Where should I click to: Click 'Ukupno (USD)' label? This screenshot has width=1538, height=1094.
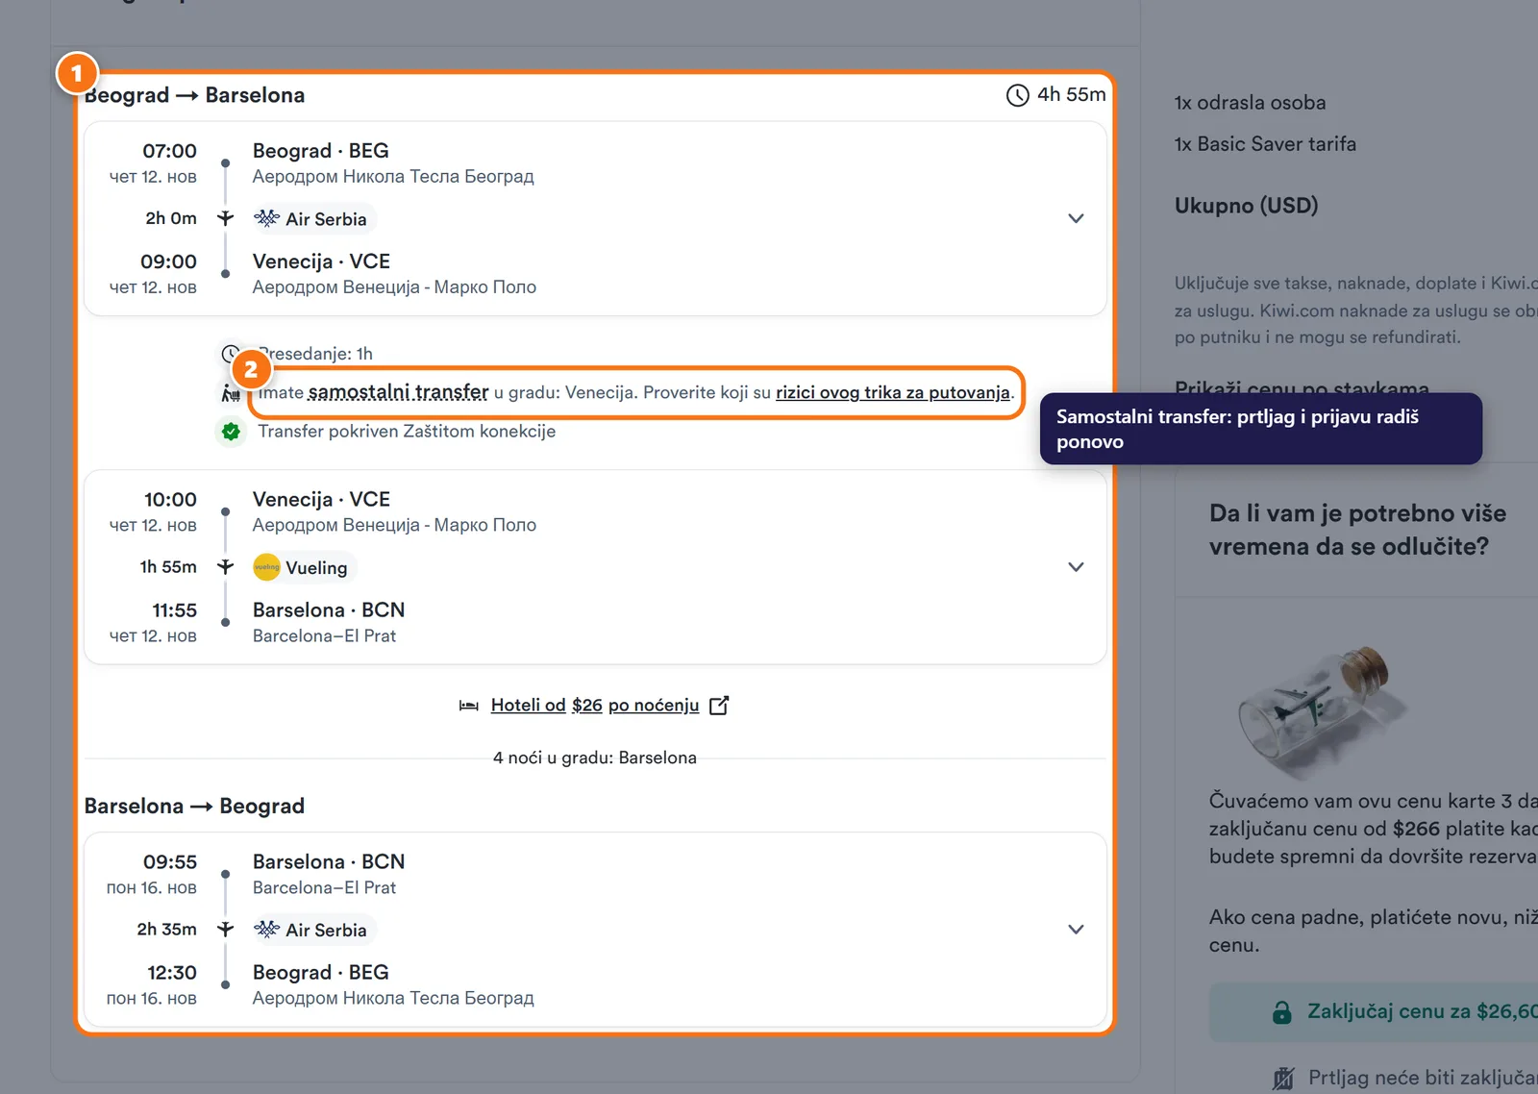(1246, 206)
